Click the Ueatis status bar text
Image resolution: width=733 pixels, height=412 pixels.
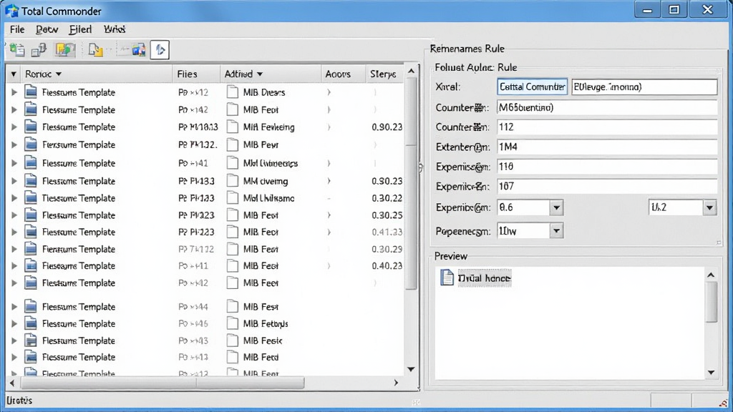(19, 401)
